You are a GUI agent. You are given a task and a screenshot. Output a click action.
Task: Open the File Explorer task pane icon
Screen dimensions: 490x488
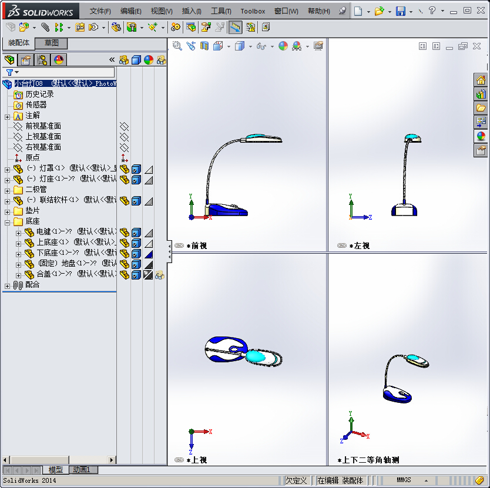tap(481, 108)
